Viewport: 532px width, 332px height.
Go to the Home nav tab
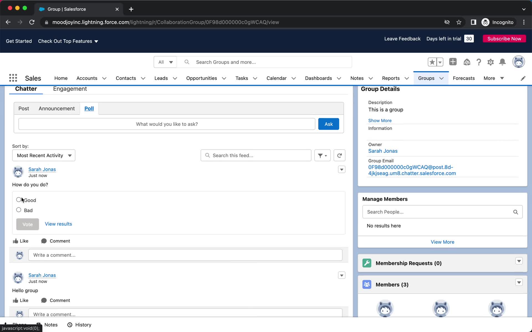(61, 78)
